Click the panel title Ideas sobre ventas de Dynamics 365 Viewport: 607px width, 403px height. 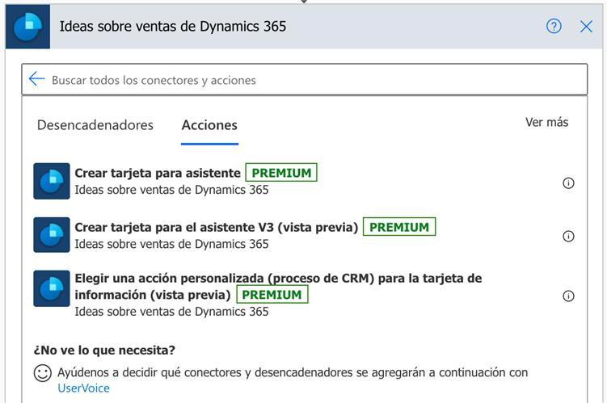173,27
